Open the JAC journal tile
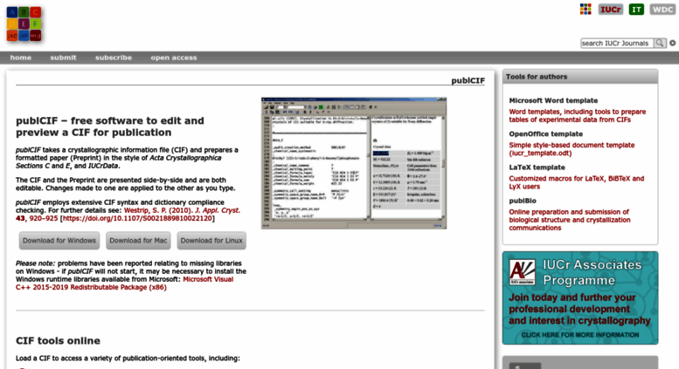679x369 pixels. coord(12,36)
